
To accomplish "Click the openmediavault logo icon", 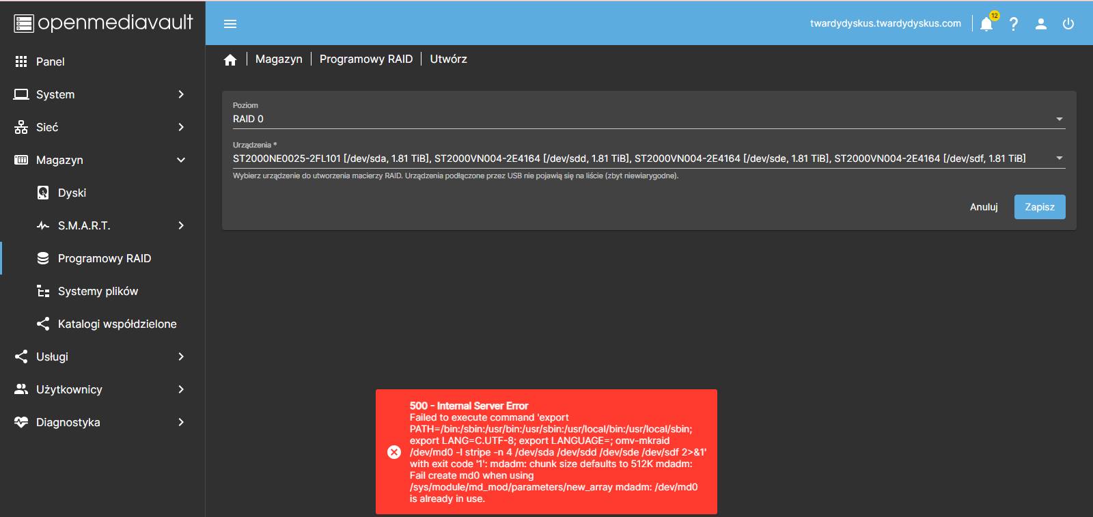I will [x=24, y=23].
